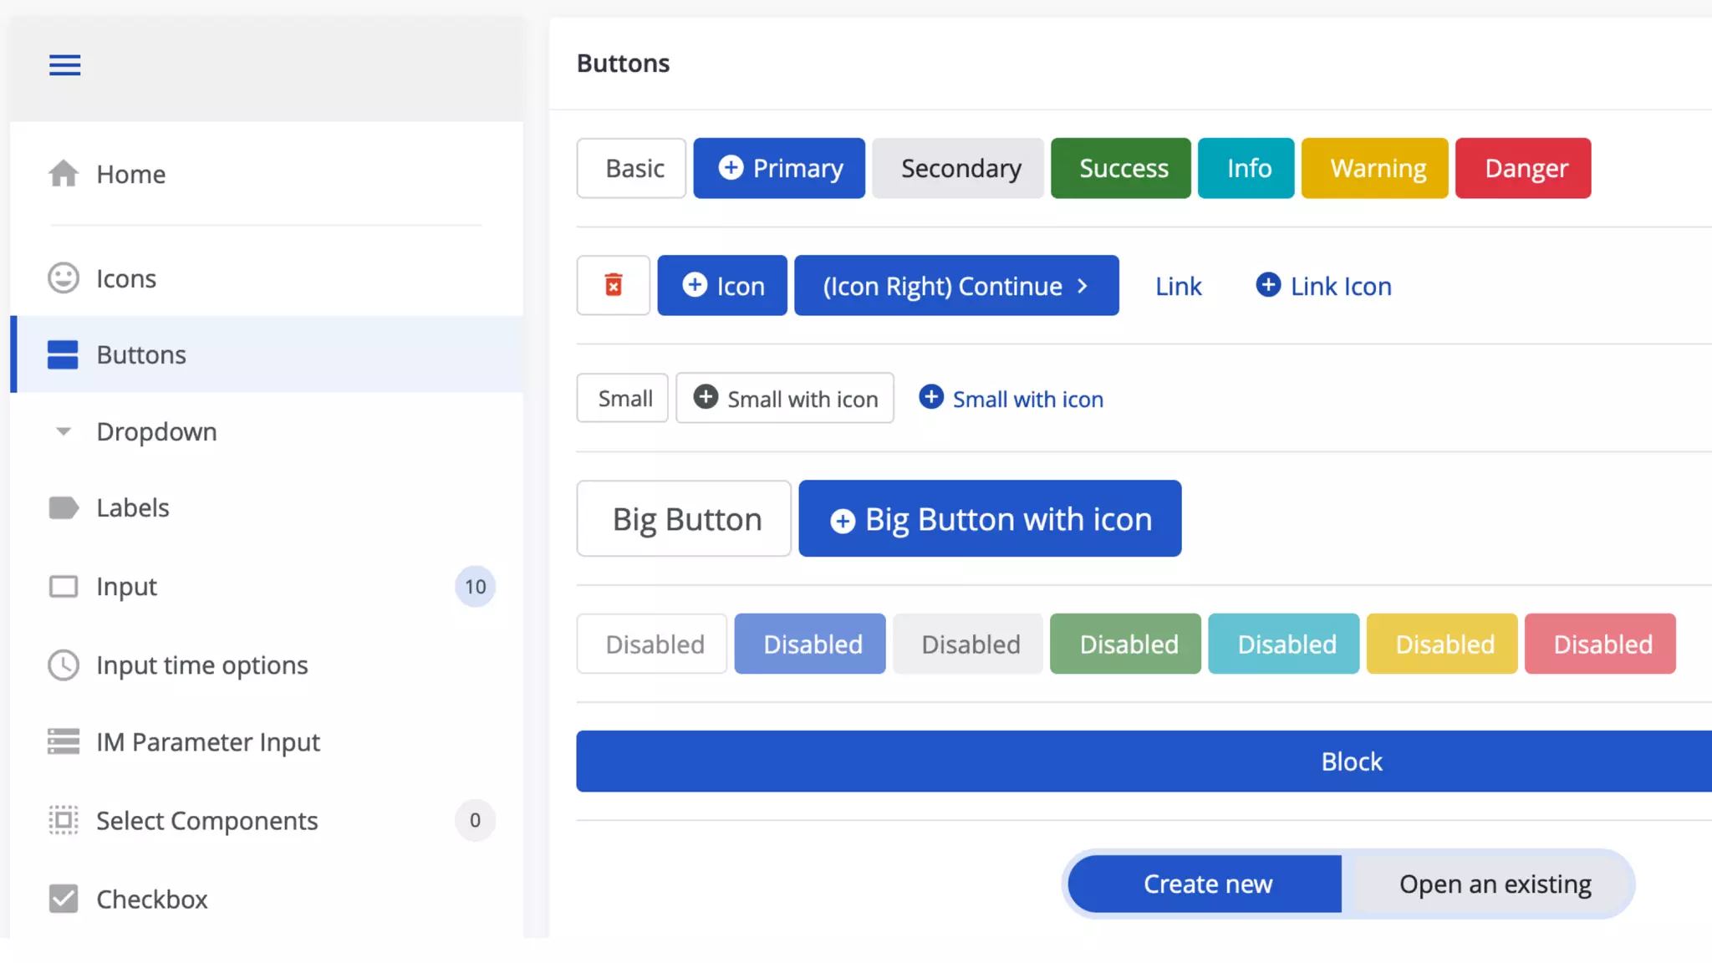This screenshot has width=1712, height=963.
Task: Click the Select Components dotted square icon
Action: pyautogui.click(x=64, y=820)
